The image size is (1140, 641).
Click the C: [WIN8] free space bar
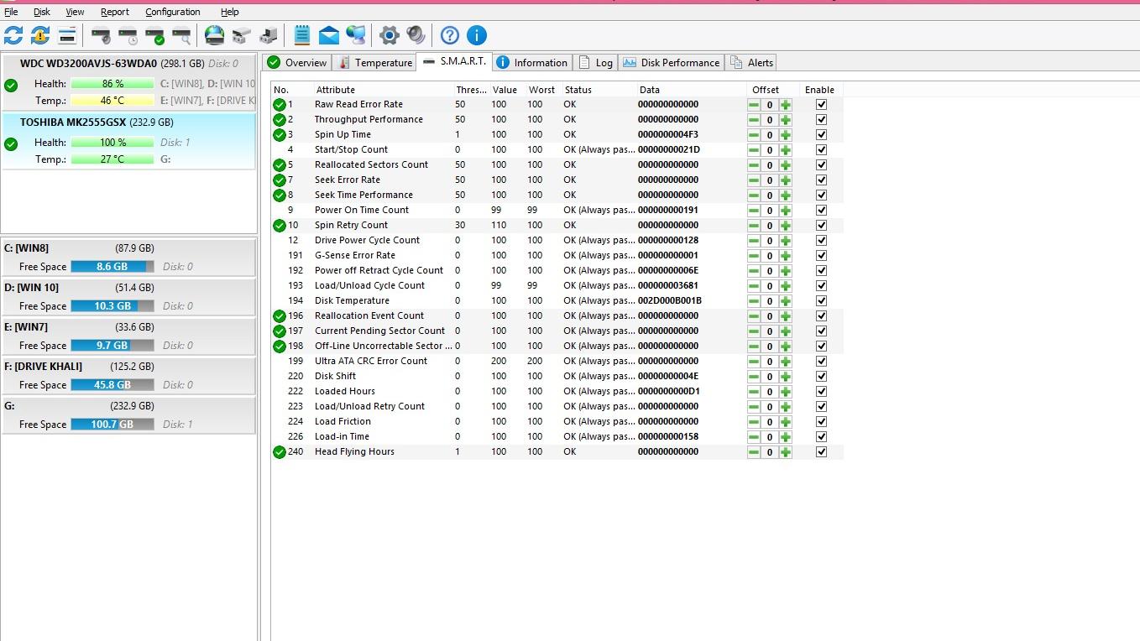(x=112, y=267)
